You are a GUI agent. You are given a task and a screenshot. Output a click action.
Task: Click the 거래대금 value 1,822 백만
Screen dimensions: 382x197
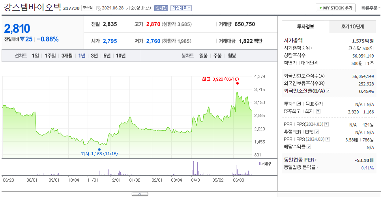[x=251, y=41]
